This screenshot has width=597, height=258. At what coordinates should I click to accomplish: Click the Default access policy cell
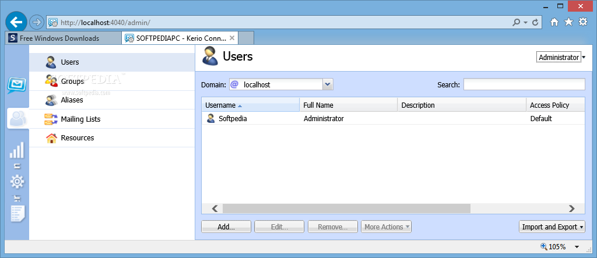[x=541, y=119]
